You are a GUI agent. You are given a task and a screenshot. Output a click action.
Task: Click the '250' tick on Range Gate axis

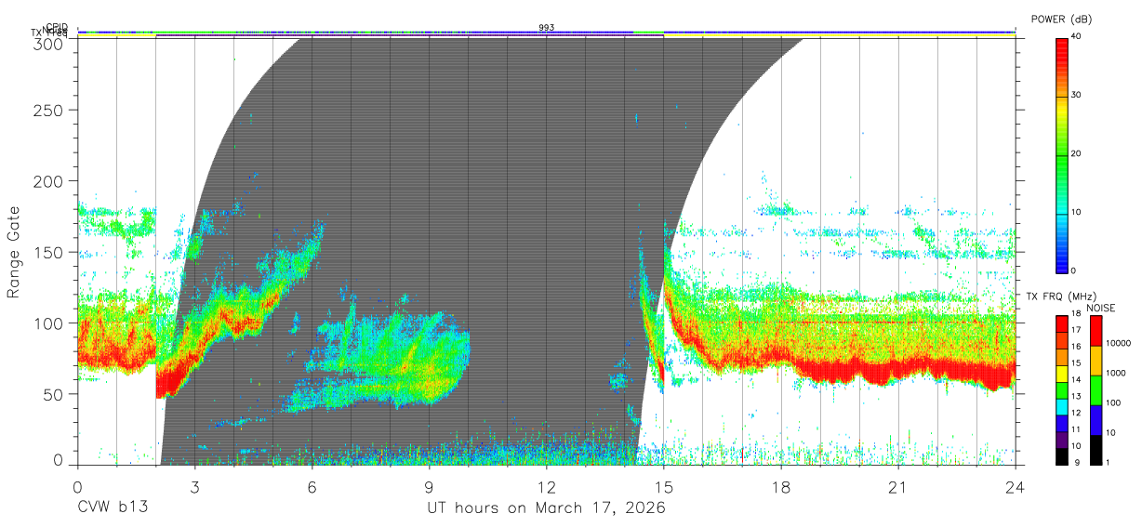pos(49,111)
